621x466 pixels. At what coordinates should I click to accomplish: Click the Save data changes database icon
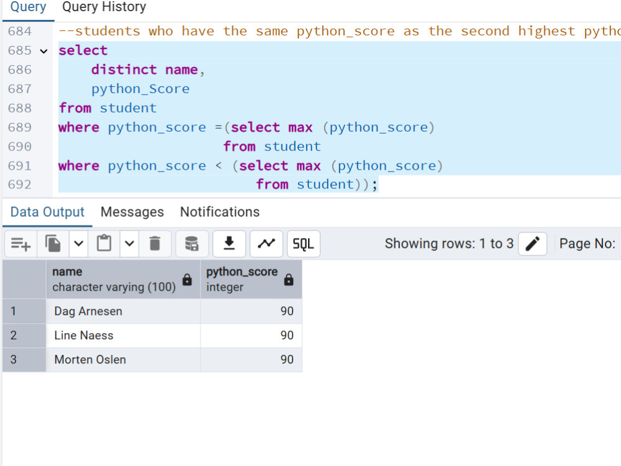click(192, 244)
